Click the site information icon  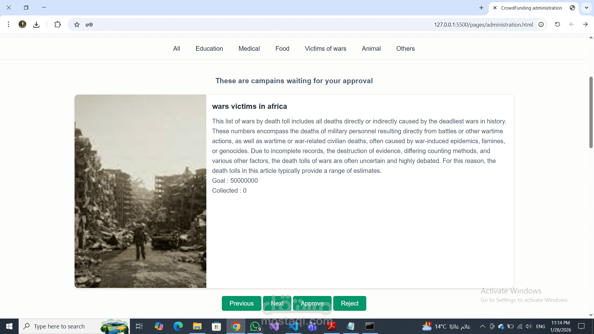click(x=541, y=25)
